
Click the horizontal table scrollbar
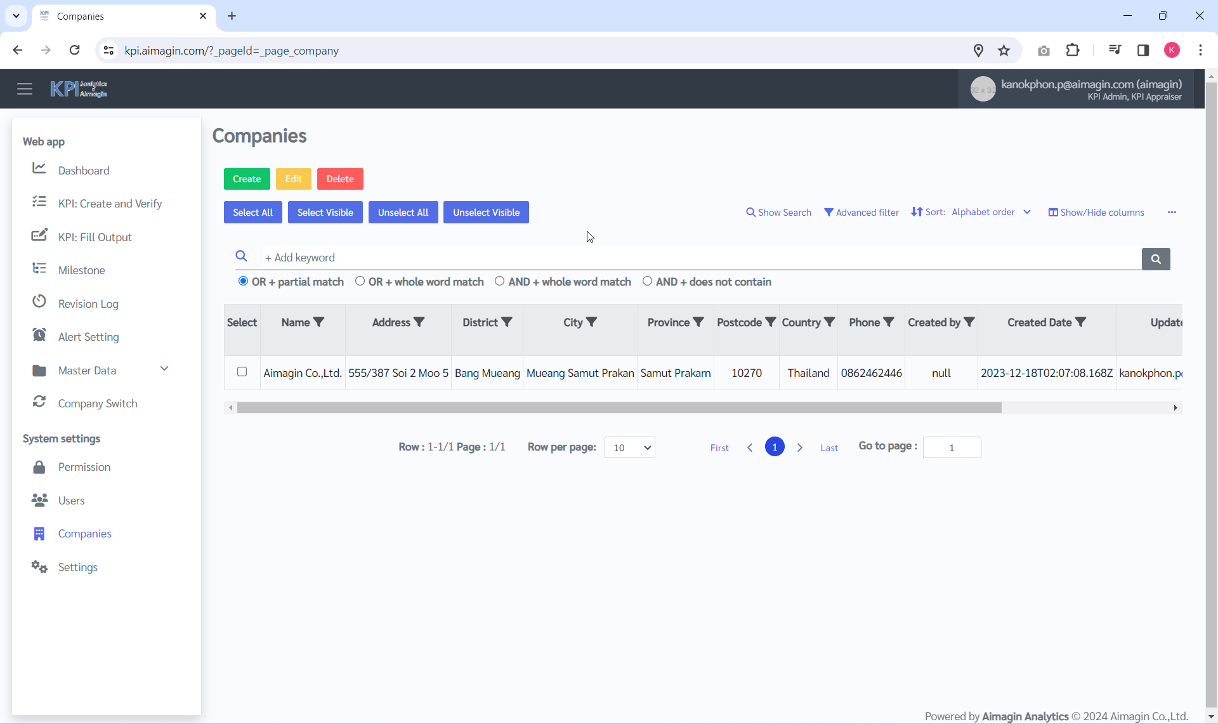(619, 408)
